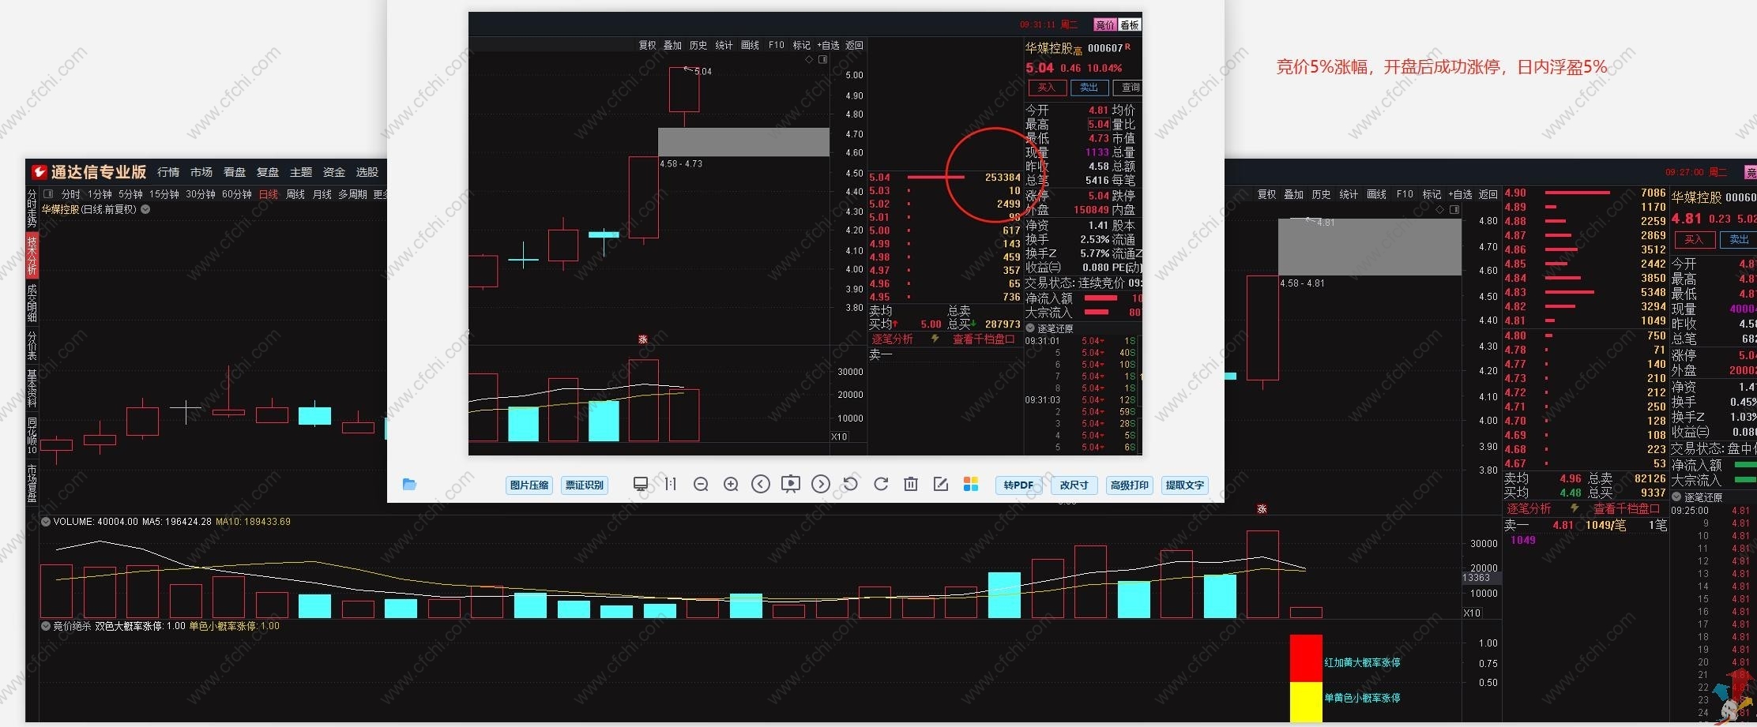Rotate the image counterclockwise
Screen dimensions: 1757x727
pos(851,484)
